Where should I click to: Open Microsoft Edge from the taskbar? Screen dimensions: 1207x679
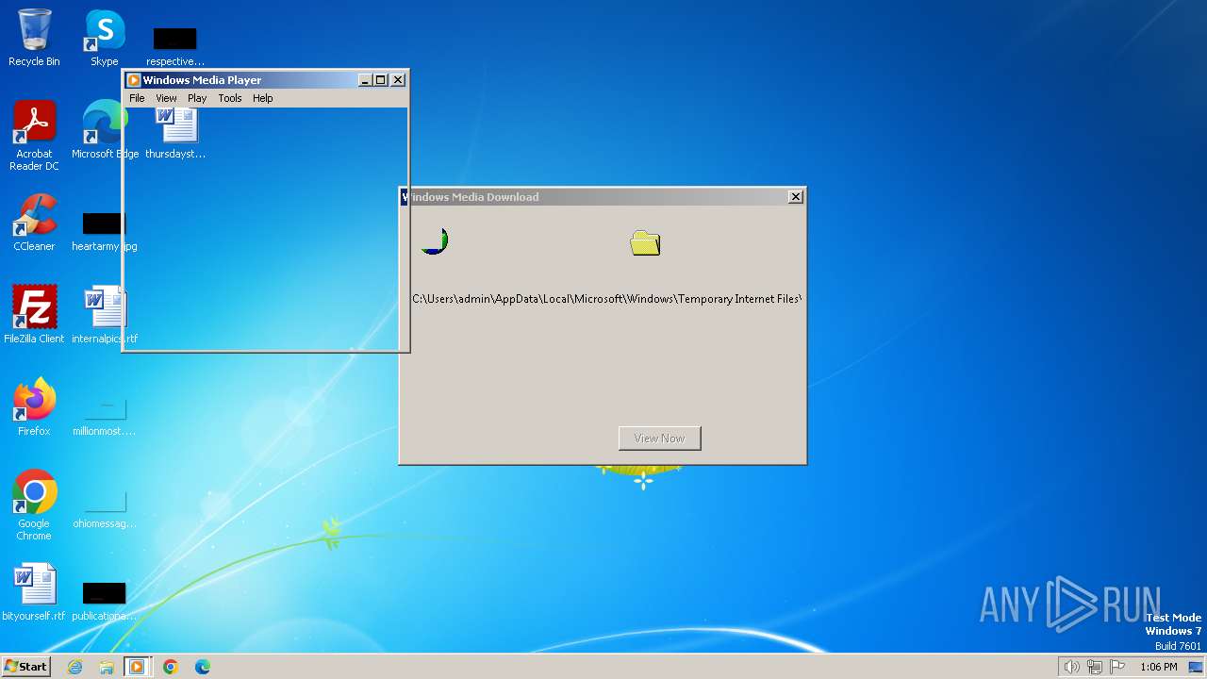203,667
